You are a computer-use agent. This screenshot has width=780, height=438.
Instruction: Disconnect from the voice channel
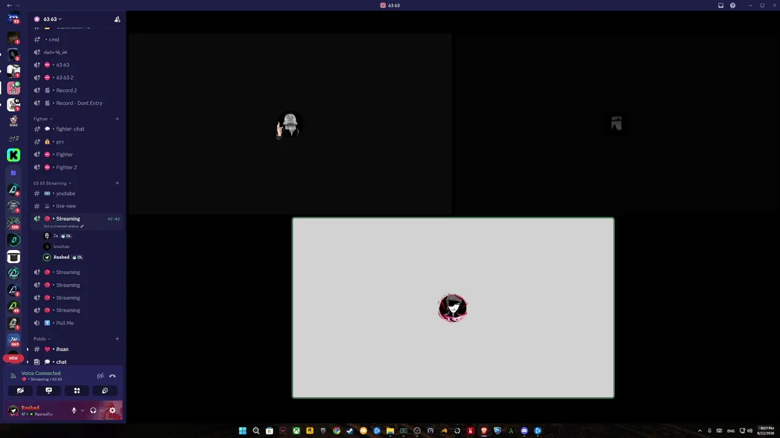point(112,376)
